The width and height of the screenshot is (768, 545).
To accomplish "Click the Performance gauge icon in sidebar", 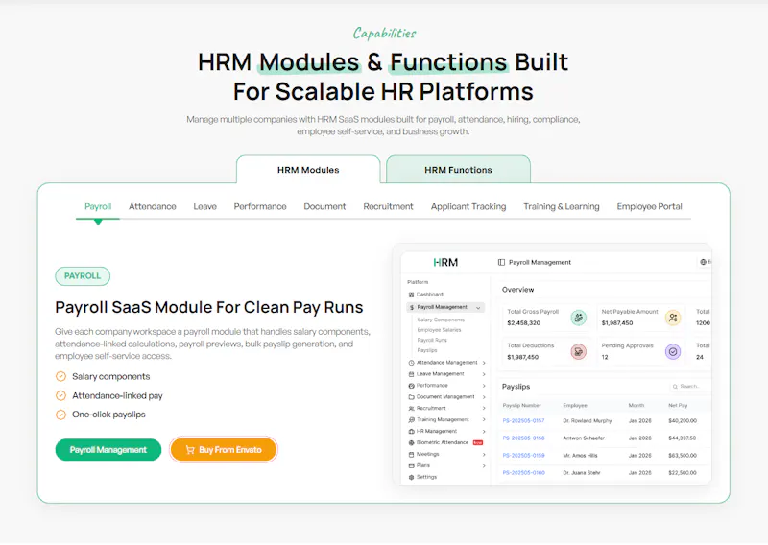I will pos(411,386).
